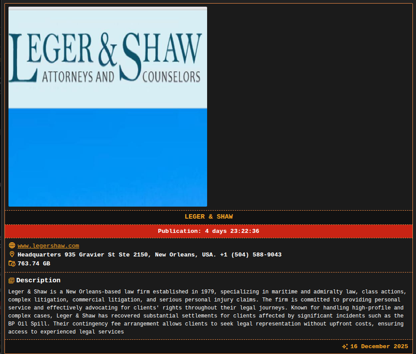The width and height of the screenshot is (416, 354).
Task: Open the www.legershaw.com link
Action: 48,246
